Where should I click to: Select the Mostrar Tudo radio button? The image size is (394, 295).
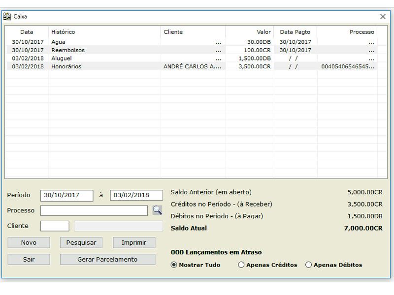click(x=174, y=265)
